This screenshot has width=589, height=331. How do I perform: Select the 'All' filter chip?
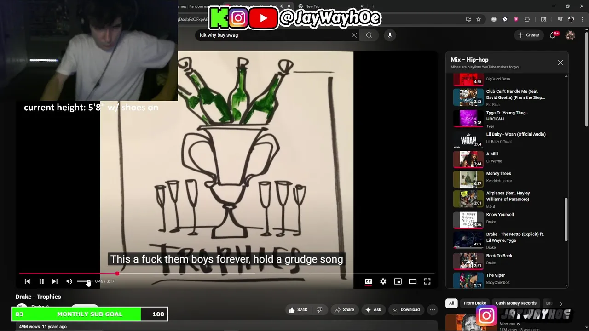451,303
